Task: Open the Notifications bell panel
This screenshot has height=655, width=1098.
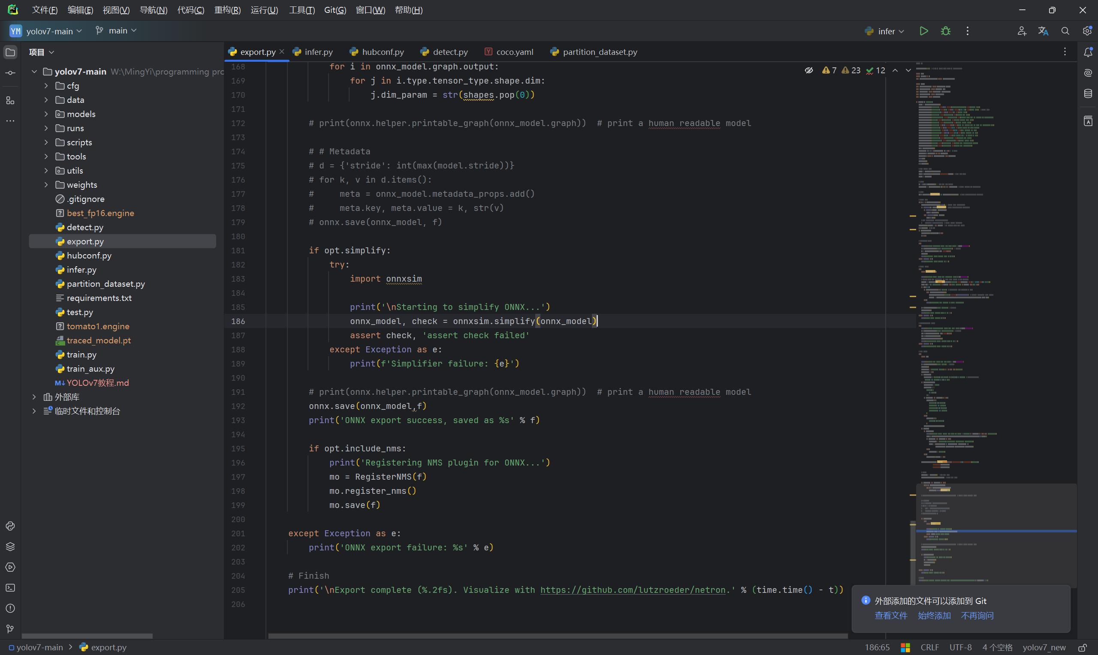Action: coord(1088,52)
